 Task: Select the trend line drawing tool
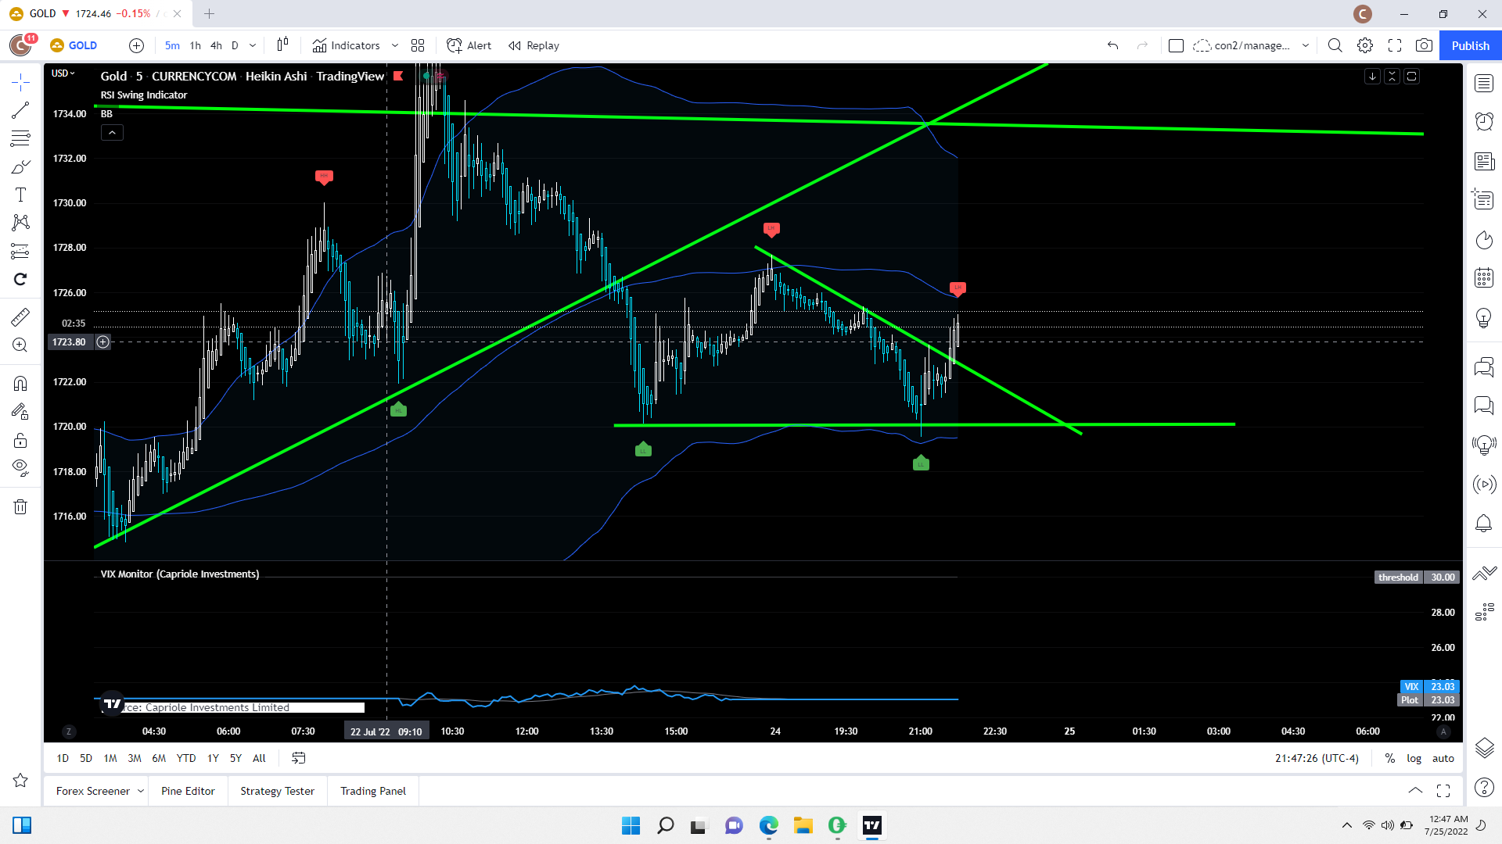tap(20, 110)
